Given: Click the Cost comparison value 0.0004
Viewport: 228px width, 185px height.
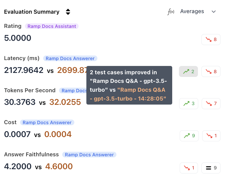Looking at the screenshot, I should click(x=58, y=134).
